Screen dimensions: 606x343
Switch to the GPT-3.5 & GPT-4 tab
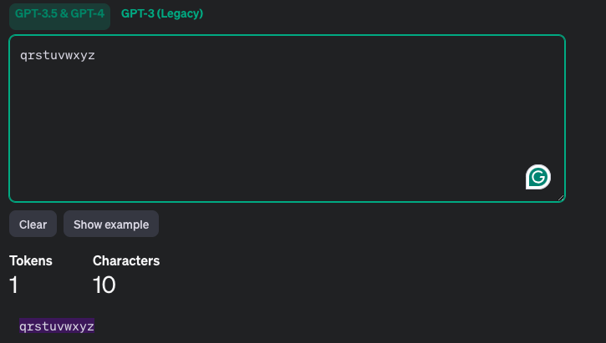coord(59,14)
